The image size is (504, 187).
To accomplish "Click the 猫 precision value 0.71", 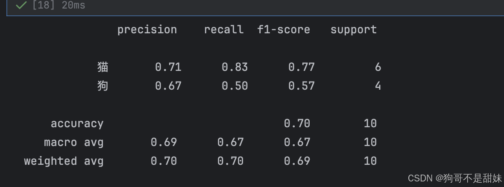I will pos(168,67).
